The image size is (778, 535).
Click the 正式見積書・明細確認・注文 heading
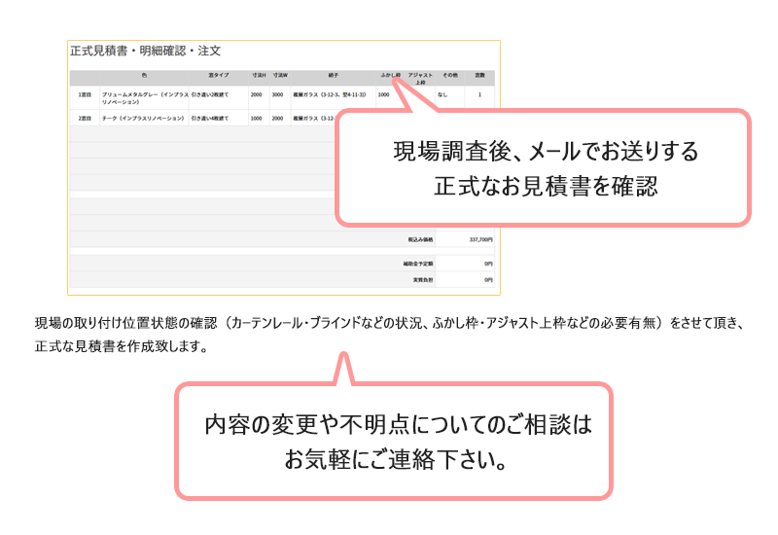coord(146,51)
